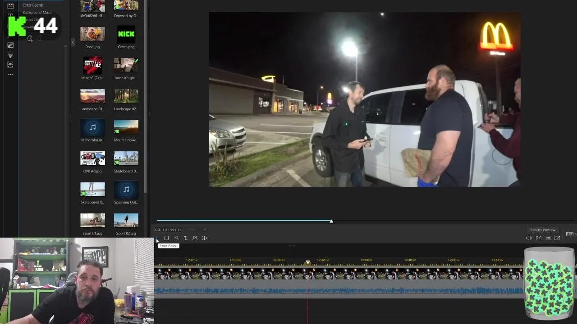Take a snapshot with camera icon
The image size is (577, 324).
(x=539, y=238)
